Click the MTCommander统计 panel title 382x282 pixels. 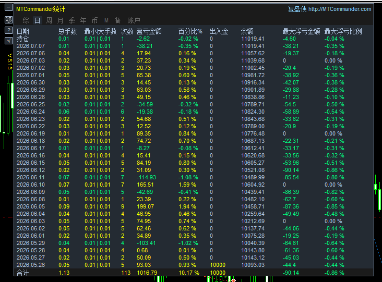tap(41, 9)
